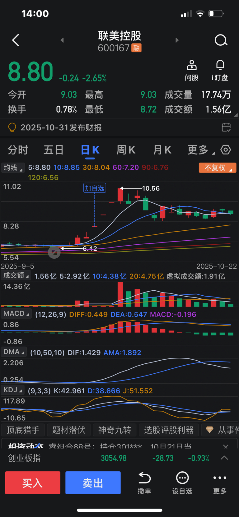
Task: Switch to 分时 chart tab
Action: click(x=18, y=150)
